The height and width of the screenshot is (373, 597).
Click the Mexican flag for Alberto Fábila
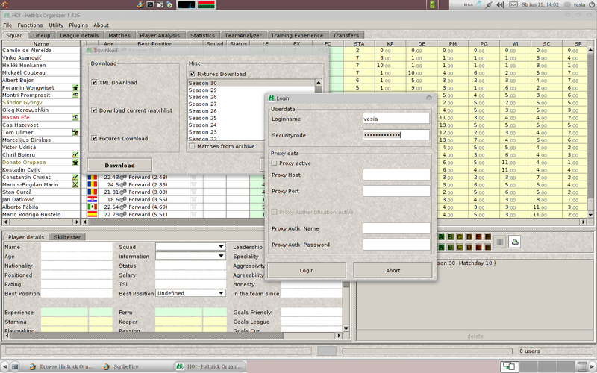pos(92,207)
